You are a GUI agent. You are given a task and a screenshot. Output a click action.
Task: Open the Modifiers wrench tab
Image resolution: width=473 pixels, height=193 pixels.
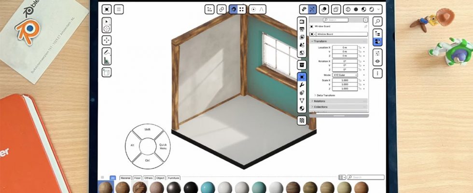point(302,85)
